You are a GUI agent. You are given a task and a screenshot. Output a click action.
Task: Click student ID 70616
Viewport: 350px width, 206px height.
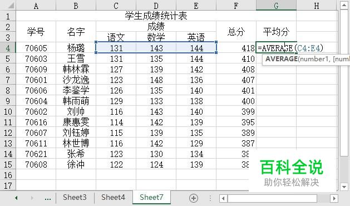tap(36, 122)
